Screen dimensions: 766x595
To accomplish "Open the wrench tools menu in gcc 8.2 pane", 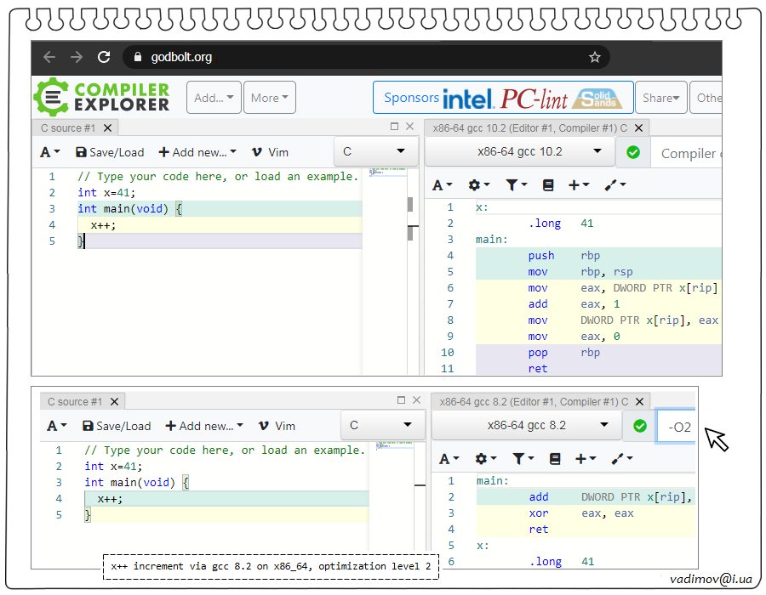I will coord(620,459).
